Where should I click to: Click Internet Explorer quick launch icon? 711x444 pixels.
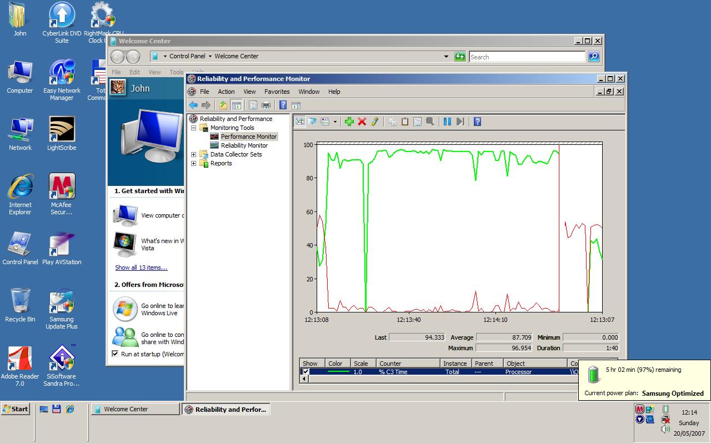69,409
